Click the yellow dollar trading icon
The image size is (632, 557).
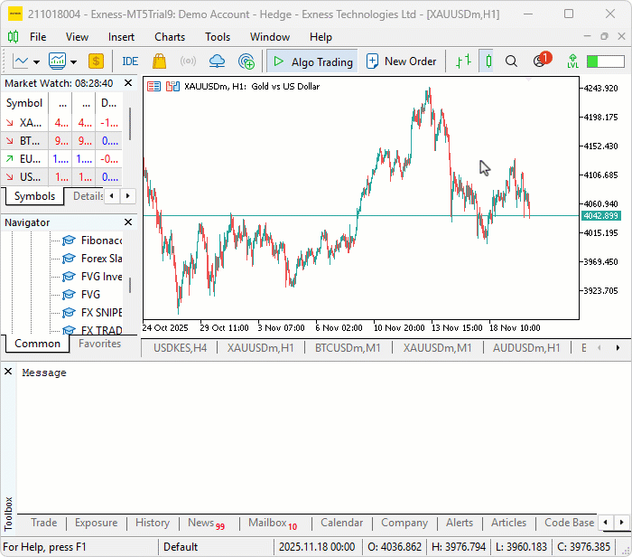tap(96, 61)
